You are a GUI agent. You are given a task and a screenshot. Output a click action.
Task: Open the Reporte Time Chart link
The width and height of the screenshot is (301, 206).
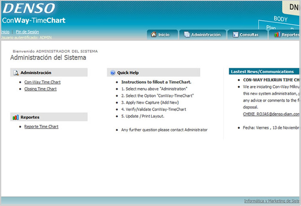pos(41,127)
